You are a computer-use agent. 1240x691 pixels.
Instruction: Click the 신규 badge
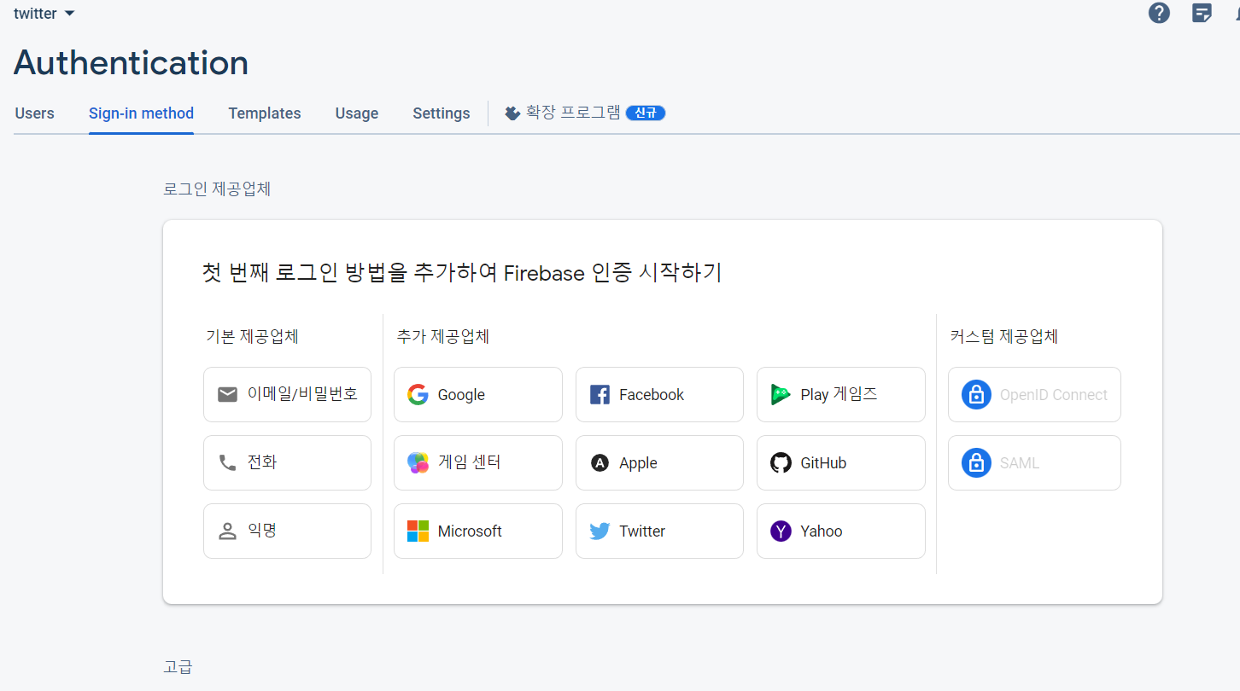pos(646,113)
